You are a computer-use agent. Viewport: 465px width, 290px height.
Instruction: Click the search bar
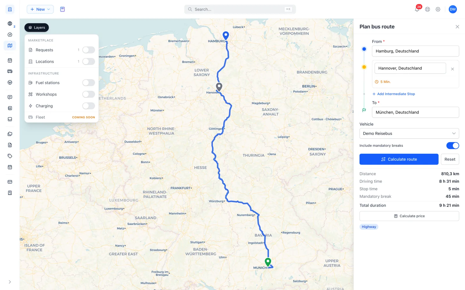(240, 9)
